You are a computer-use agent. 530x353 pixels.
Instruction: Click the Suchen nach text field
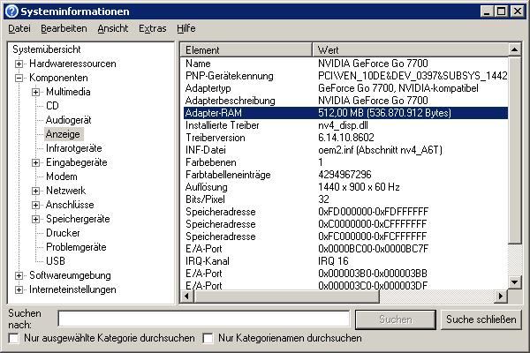pyautogui.click(x=204, y=319)
